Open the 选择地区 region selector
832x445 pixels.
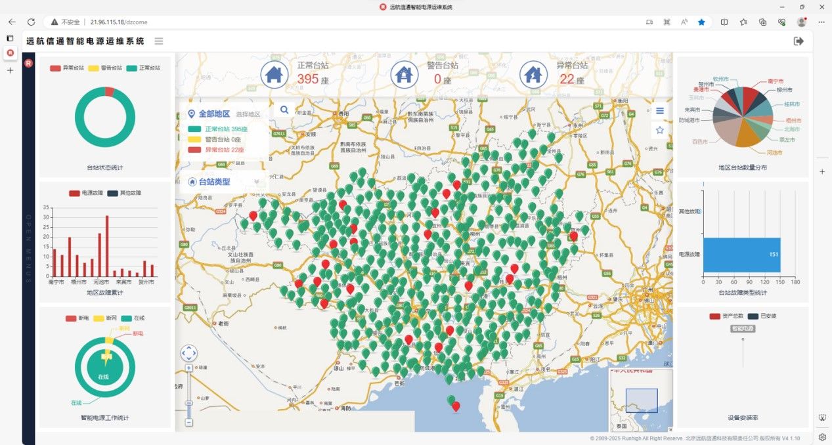pyautogui.click(x=248, y=114)
